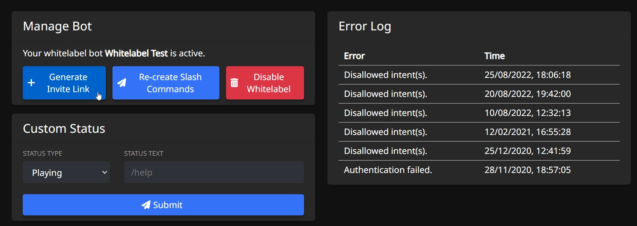Select the Authentication failed error entry

388,170
